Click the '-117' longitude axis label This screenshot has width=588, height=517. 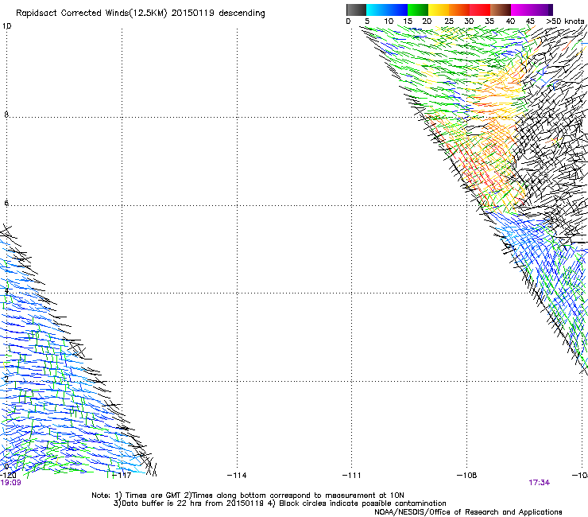[x=122, y=475]
